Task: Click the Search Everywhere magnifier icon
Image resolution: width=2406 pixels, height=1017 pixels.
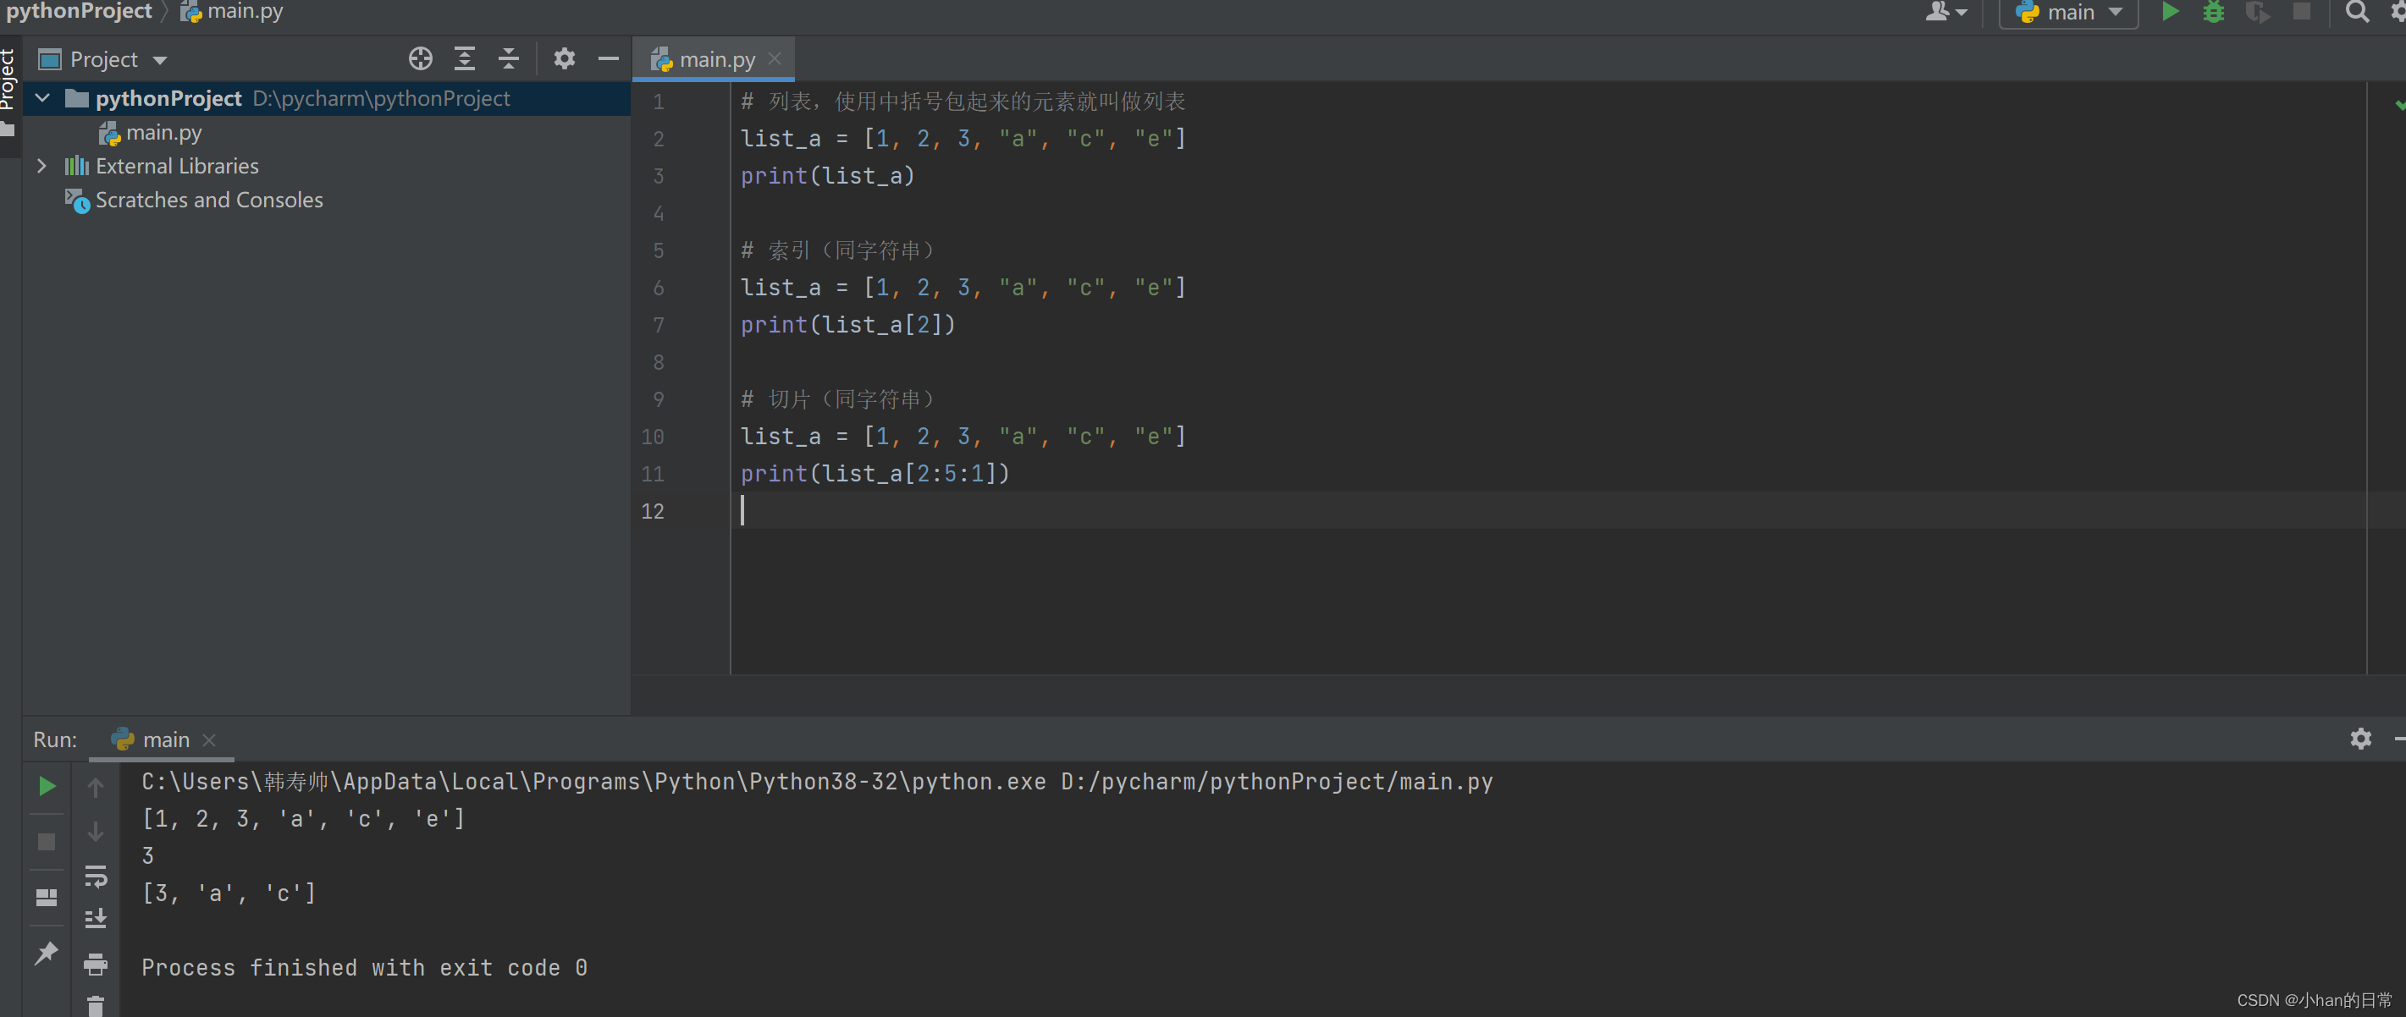Action: pos(2357,11)
